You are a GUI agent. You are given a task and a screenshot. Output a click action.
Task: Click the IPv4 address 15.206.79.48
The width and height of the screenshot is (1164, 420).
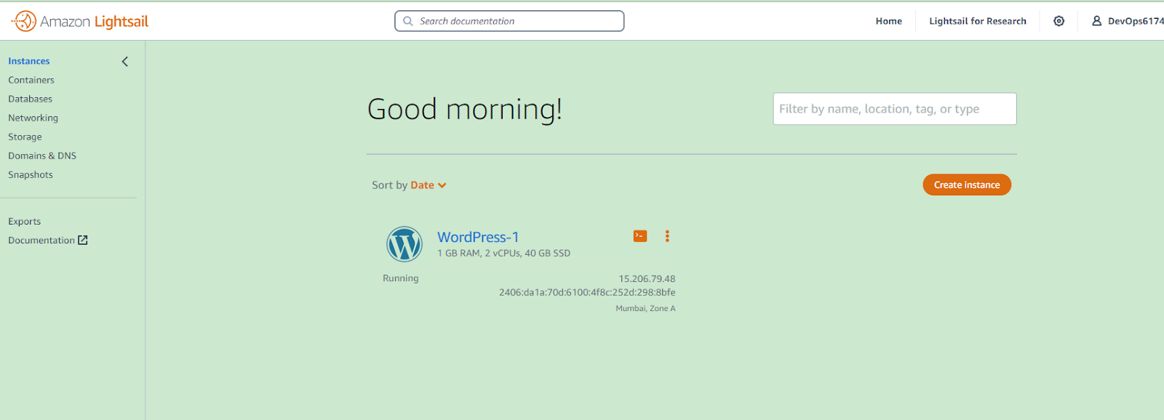coord(647,279)
